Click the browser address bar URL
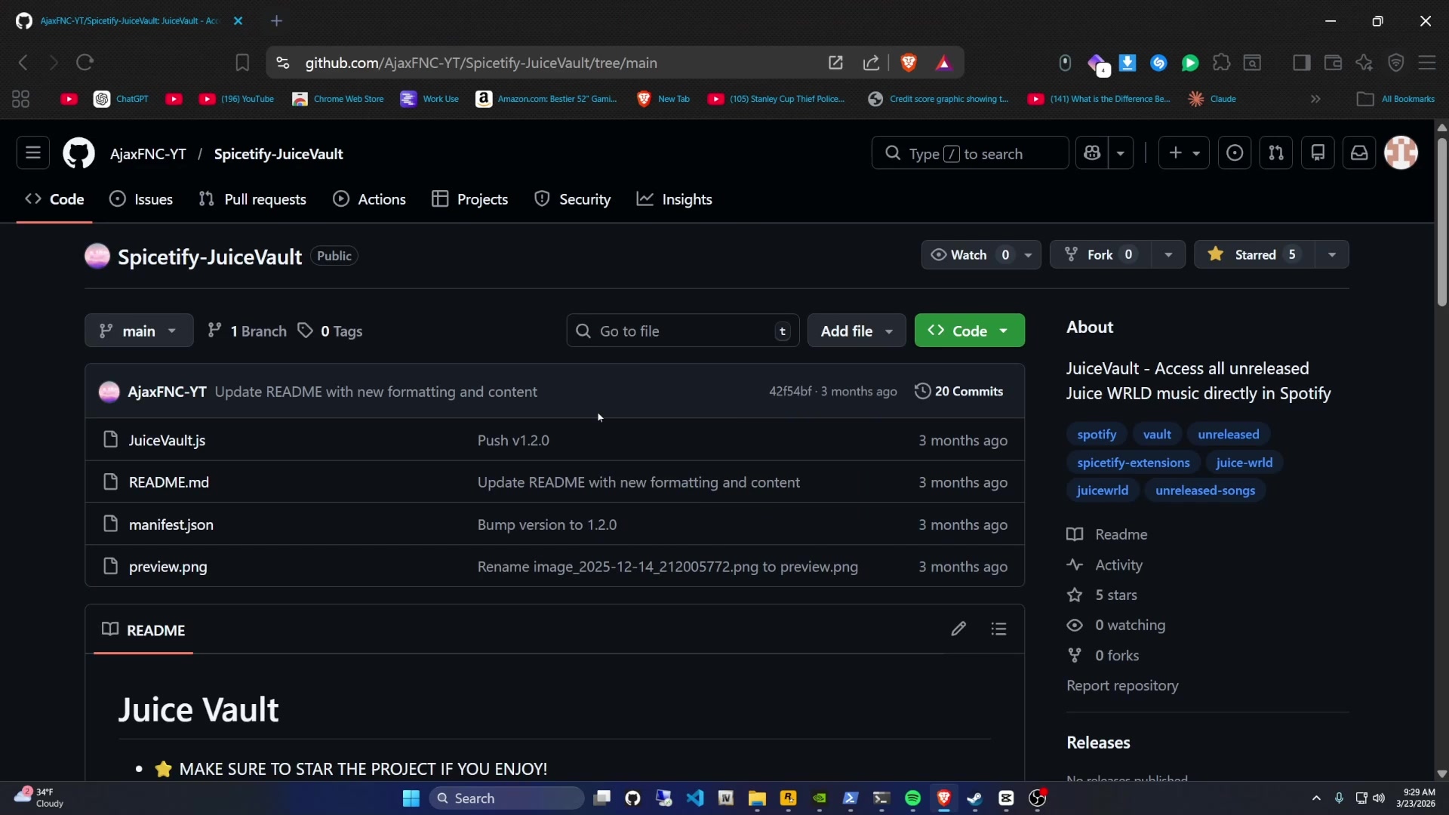Image resolution: width=1449 pixels, height=815 pixels. coord(481,63)
